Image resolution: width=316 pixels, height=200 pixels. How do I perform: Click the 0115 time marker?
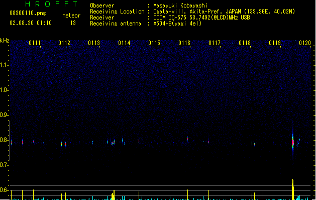pyautogui.click(x=154, y=43)
